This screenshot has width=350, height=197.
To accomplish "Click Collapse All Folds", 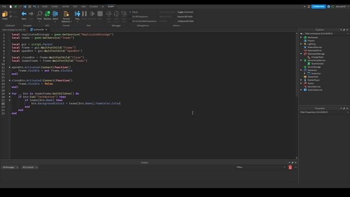I will 185,21.
